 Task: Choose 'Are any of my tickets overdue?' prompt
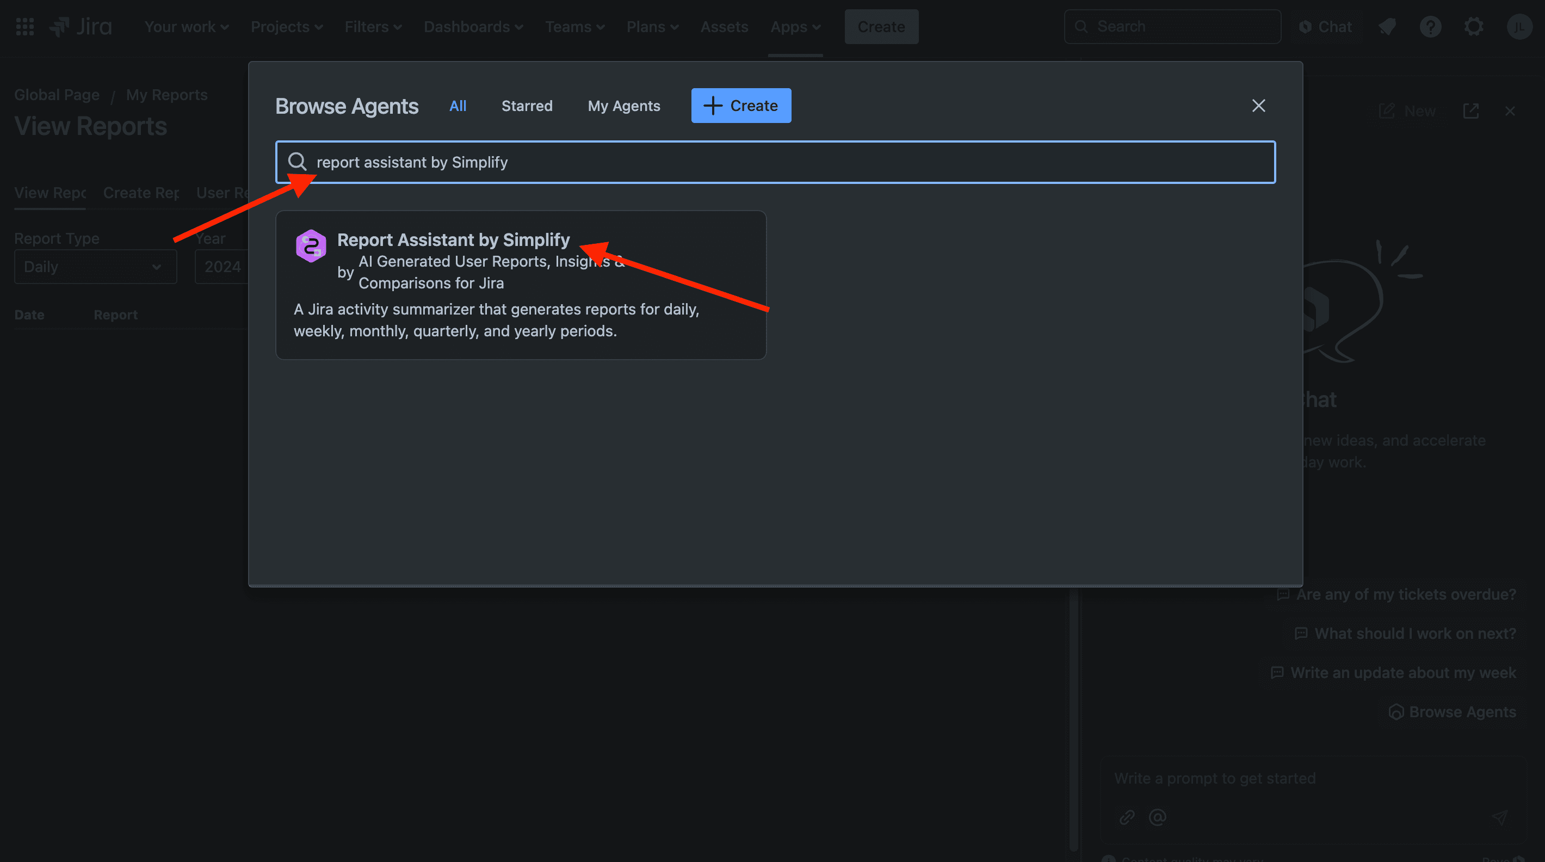pyautogui.click(x=1397, y=594)
